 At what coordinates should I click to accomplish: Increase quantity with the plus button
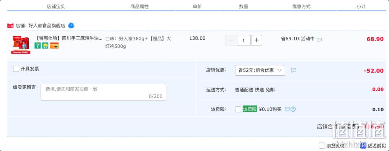(x=257, y=40)
